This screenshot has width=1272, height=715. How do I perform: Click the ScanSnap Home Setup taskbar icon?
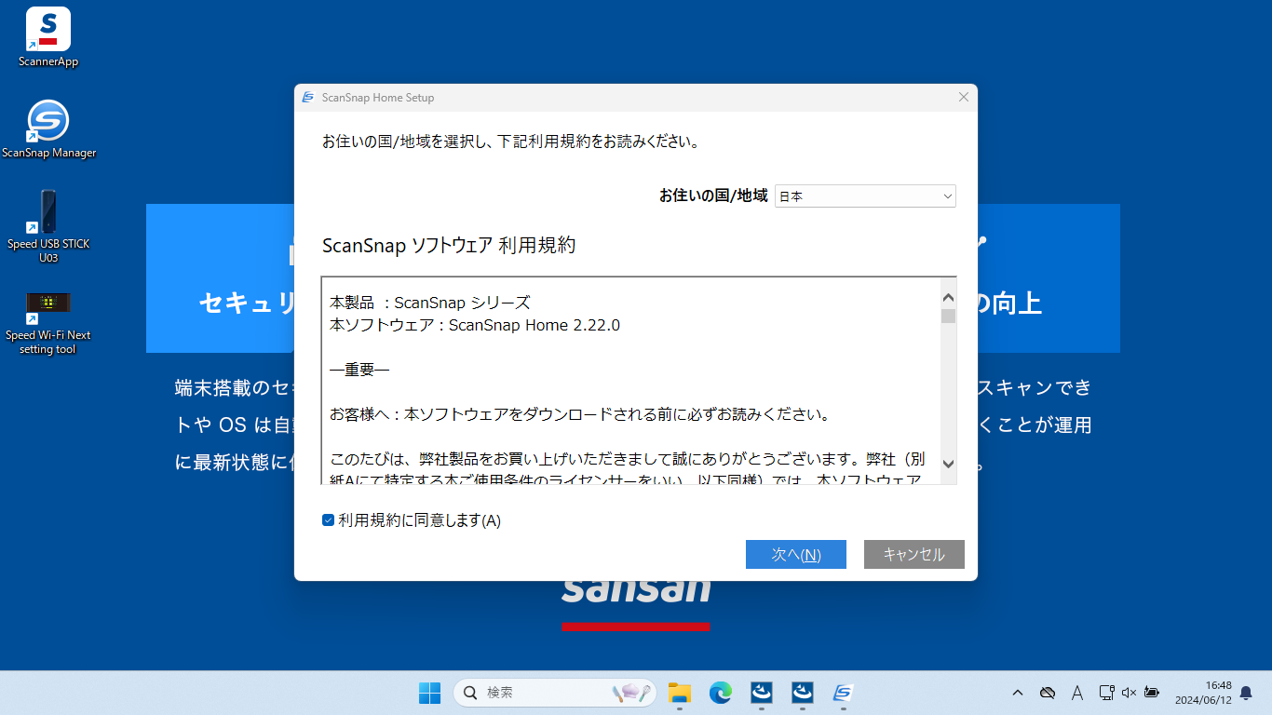coord(844,693)
